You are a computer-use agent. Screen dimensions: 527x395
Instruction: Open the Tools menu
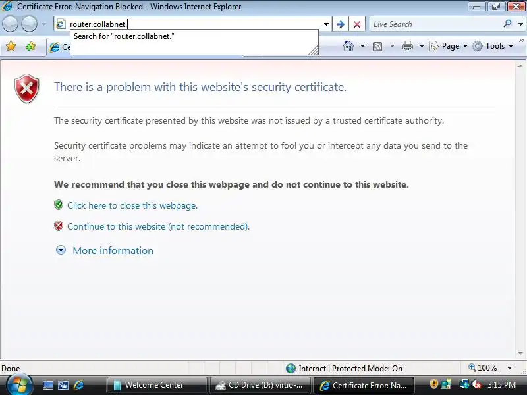493,46
